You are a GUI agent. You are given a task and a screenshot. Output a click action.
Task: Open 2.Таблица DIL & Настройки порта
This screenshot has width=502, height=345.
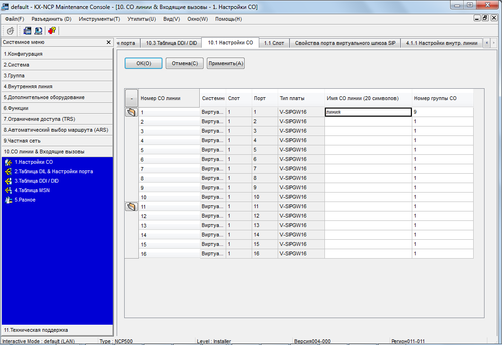point(53,171)
